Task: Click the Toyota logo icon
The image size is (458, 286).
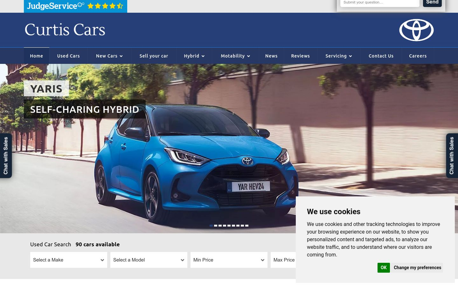Action: tap(416, 30)
